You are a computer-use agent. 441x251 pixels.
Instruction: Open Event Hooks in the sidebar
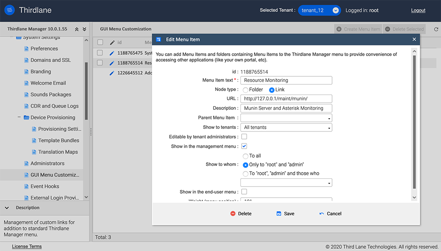[45, 186]
